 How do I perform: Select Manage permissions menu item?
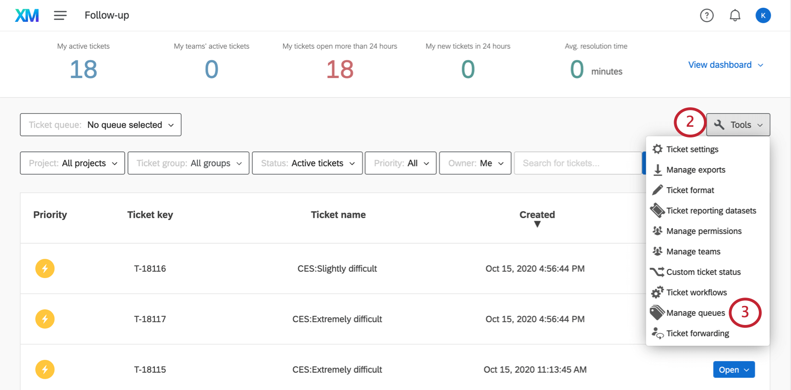coord(707,231)
